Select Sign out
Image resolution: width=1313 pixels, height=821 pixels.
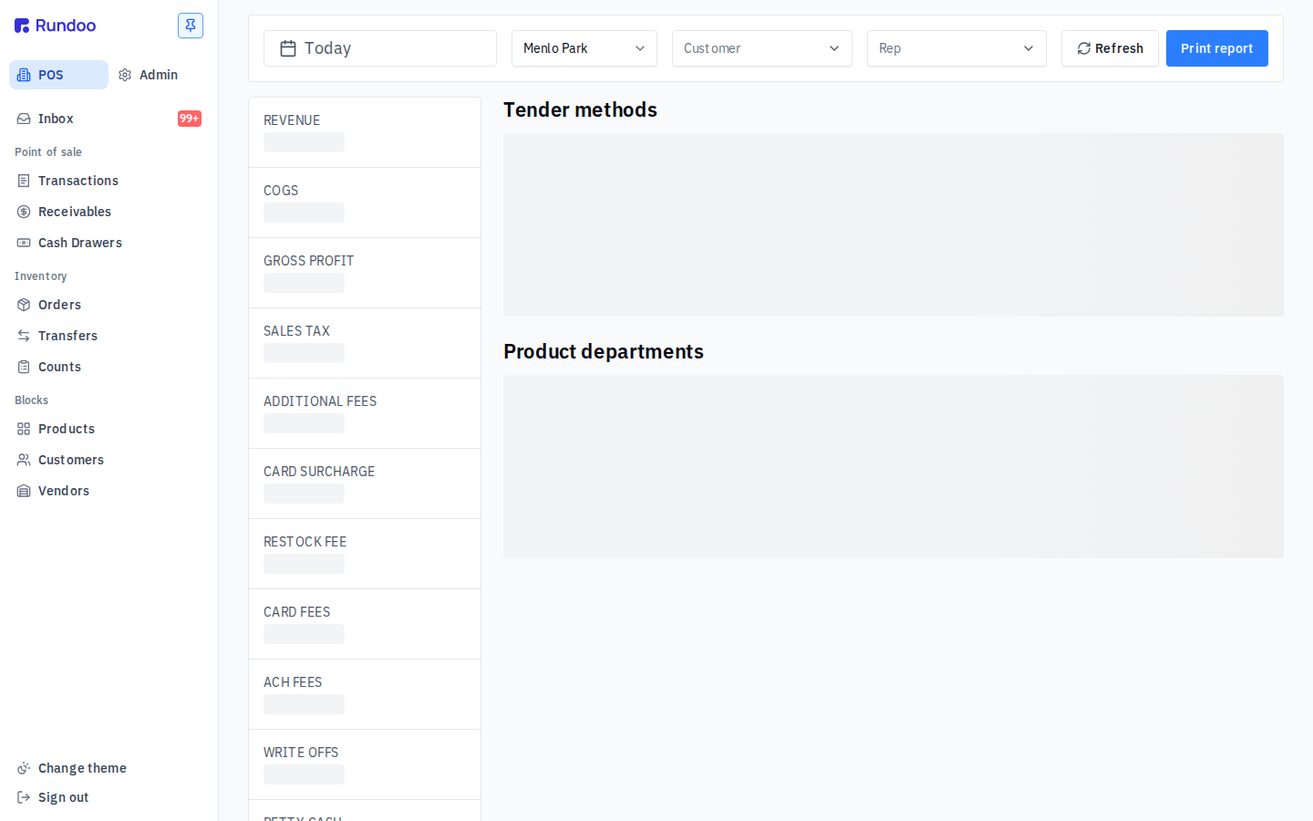(109, 797)
